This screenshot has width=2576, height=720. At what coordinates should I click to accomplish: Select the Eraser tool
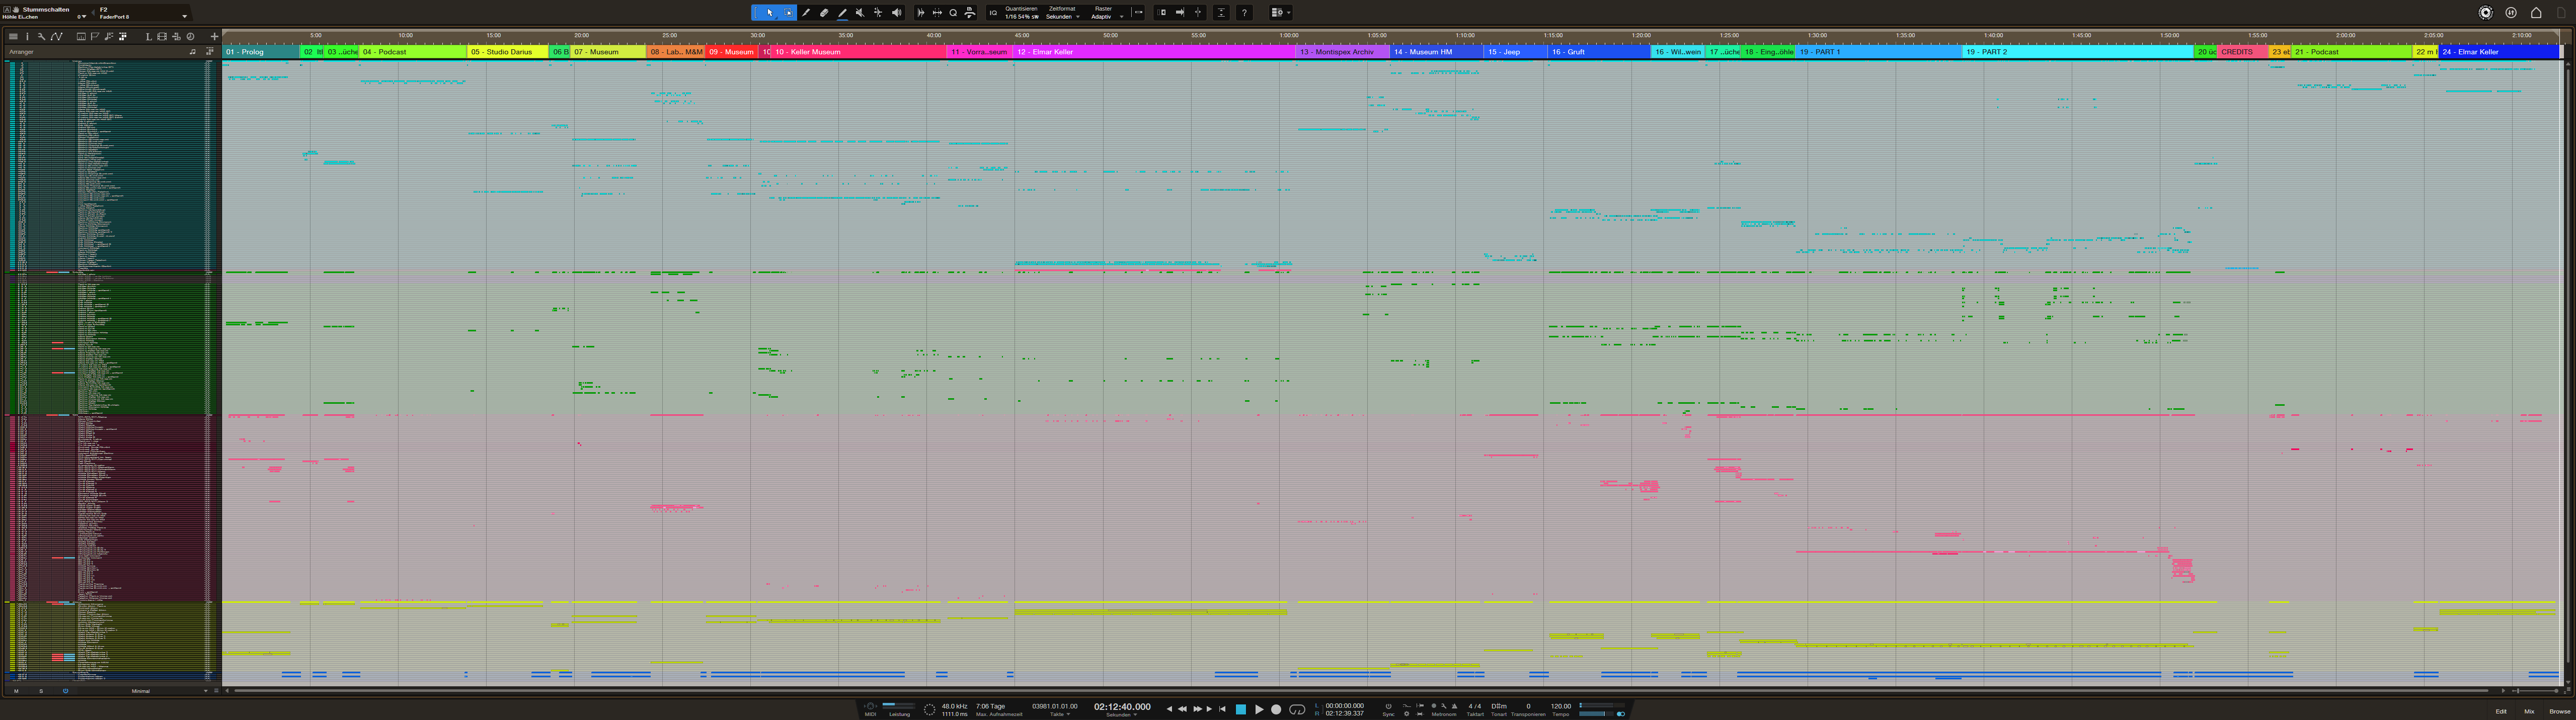[x=824, y=13]
